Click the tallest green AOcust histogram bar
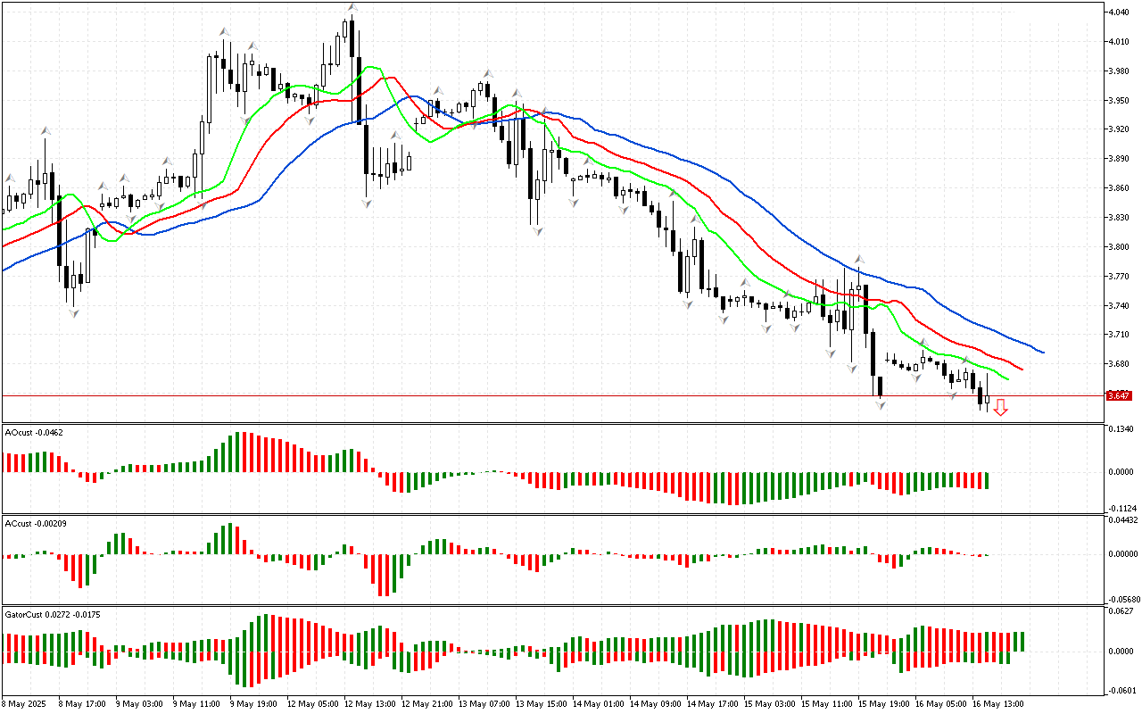The height and width of the screenshot is (714, 1142). click(236, 452)
